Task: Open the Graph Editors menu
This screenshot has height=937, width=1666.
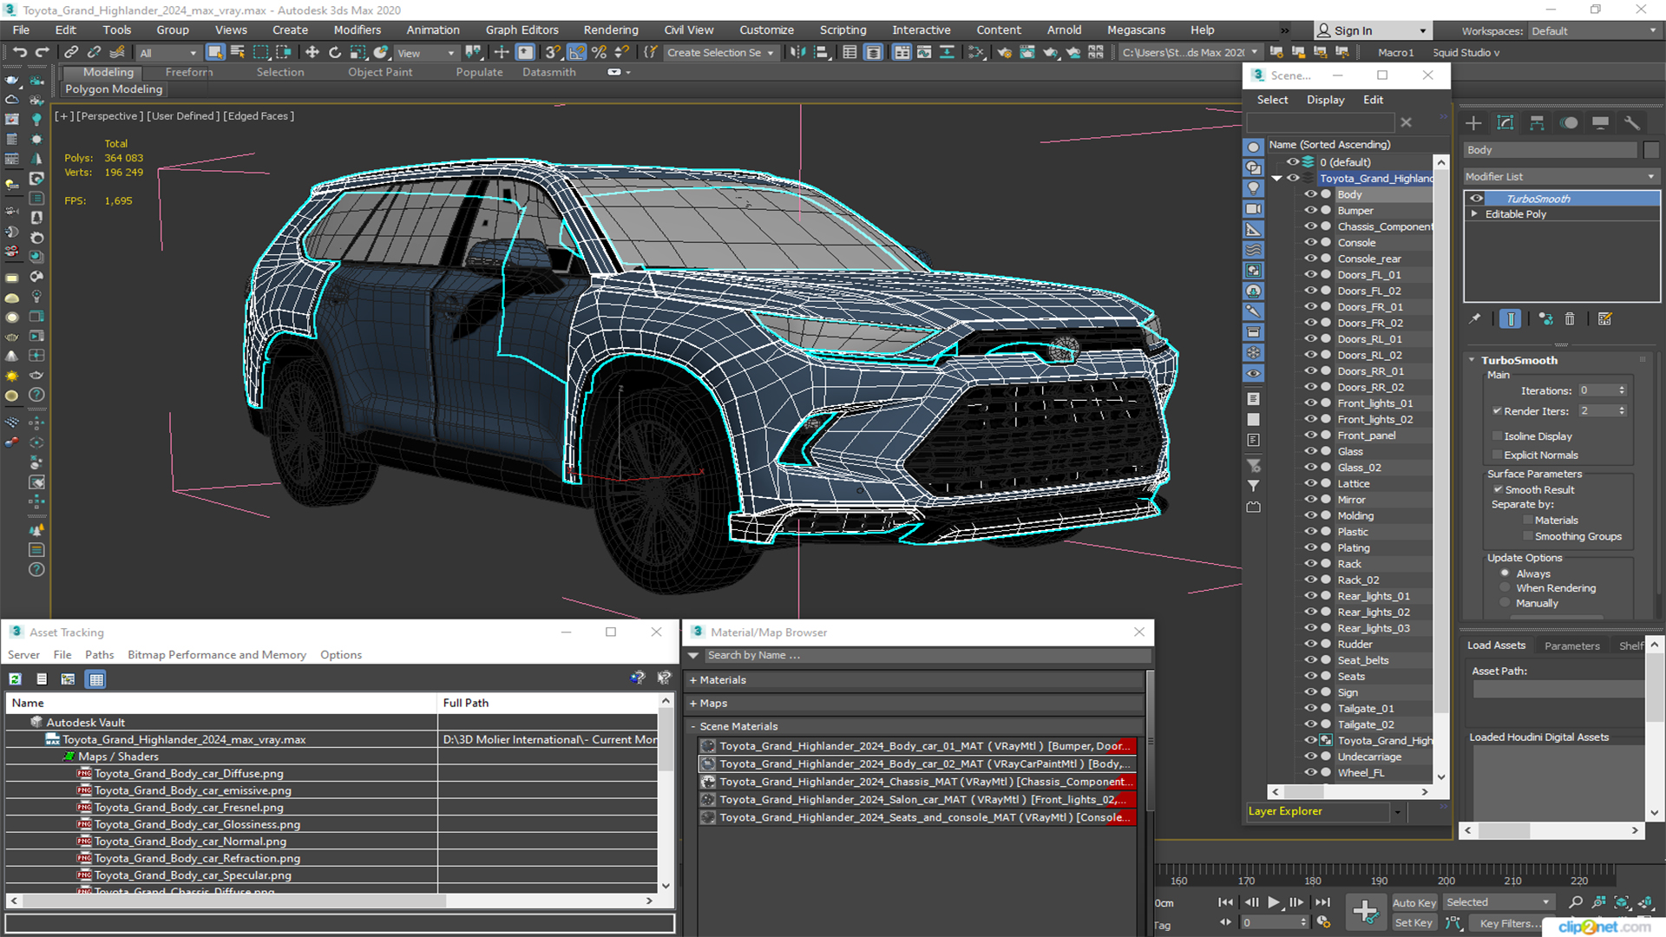Action: point(521,29)
